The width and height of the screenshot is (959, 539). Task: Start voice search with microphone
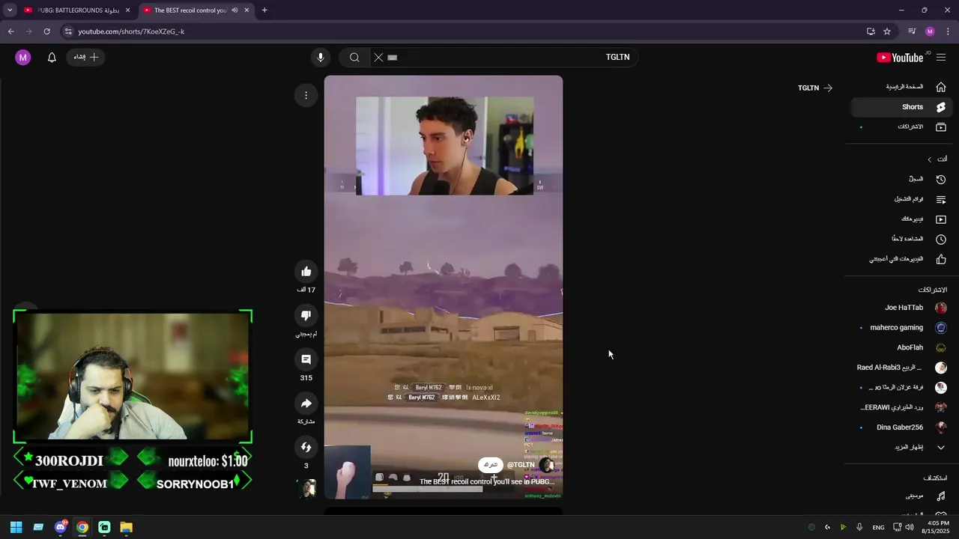(x=320, y=57)
